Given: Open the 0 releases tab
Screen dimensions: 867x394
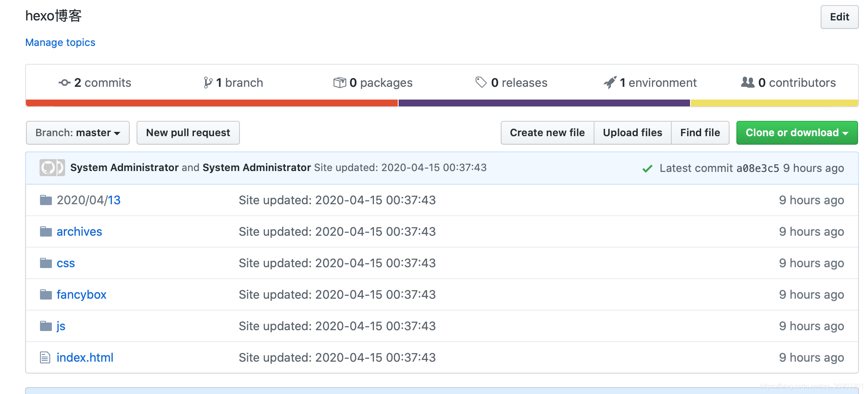Looking at the screenshot, I should (511, 83).
